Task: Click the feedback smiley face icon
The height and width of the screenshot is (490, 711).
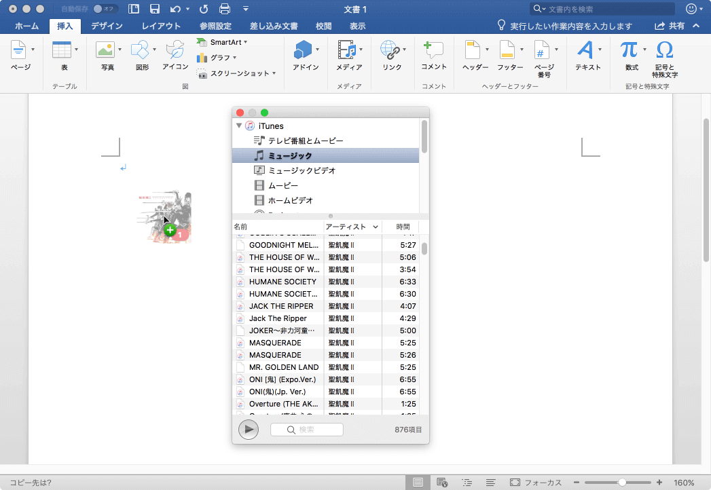Action: pos(691,9)
